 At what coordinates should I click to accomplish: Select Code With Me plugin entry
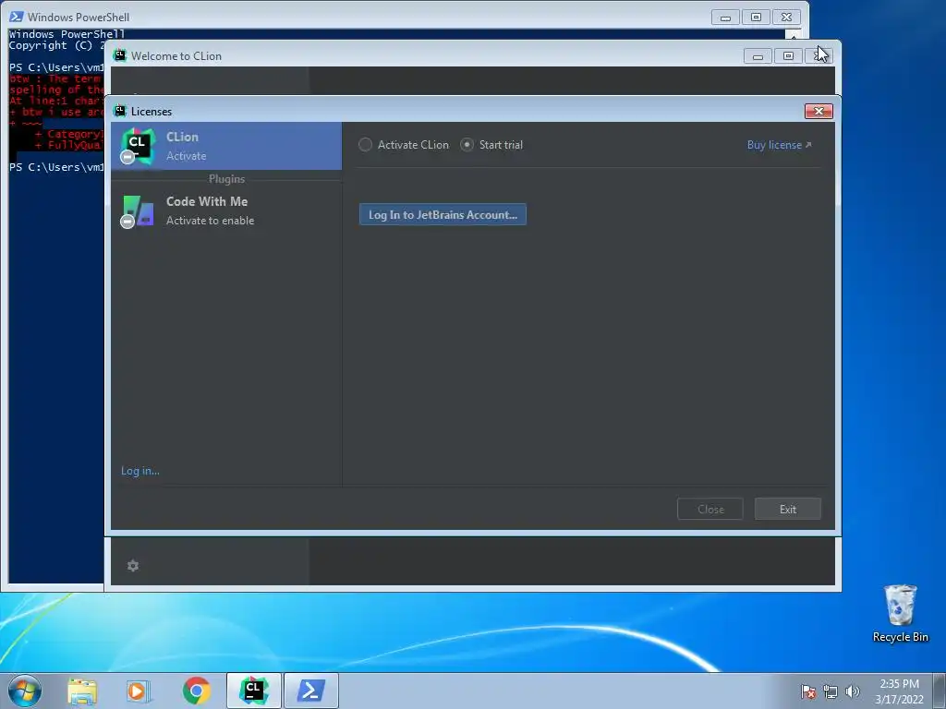[226, 210]
